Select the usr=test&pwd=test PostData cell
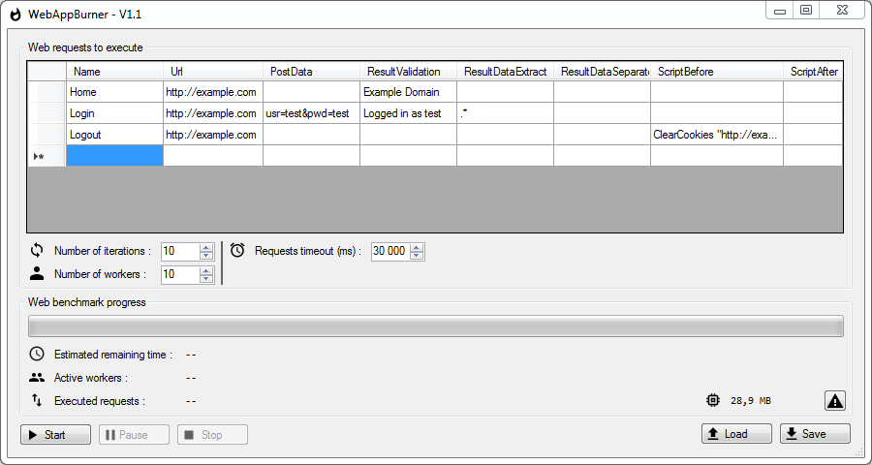Screen dimensions: 872x465 pos(311,113)
